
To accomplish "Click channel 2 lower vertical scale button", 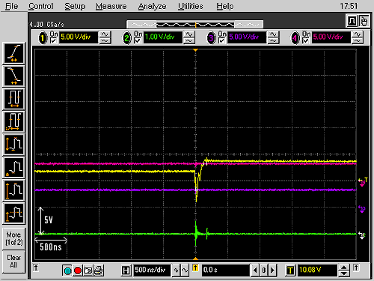I will (x=189, y=40).
